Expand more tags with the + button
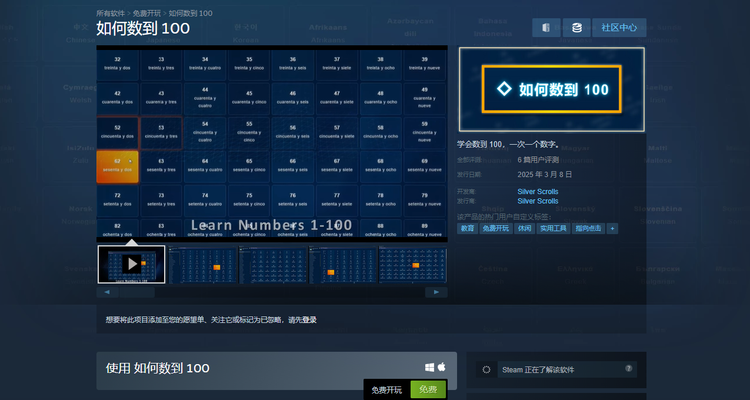This screenshot has width=750, height=400. click(612, 228)
